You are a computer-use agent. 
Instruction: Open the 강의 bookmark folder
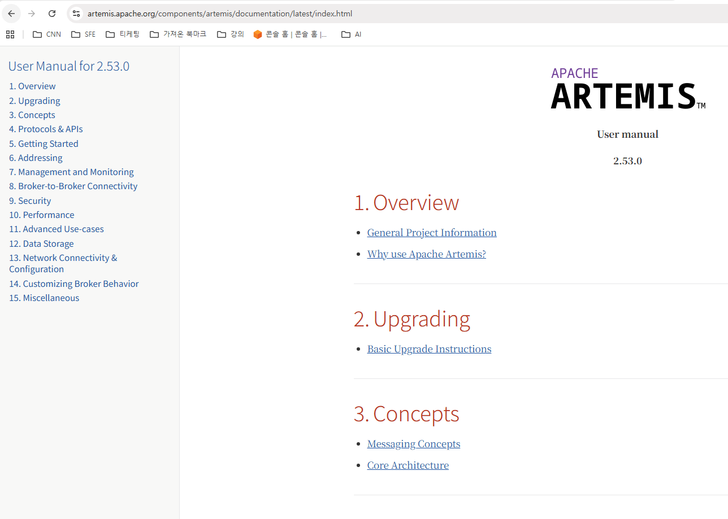pyautogui.click(x=230, y=34)
